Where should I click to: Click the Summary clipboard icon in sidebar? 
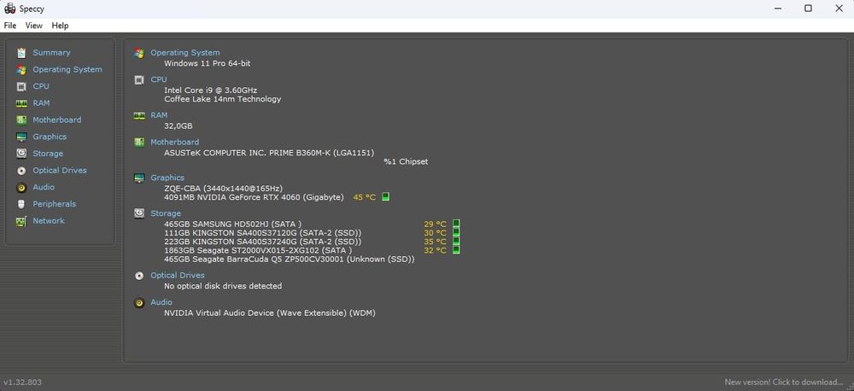tap(21, 53)
